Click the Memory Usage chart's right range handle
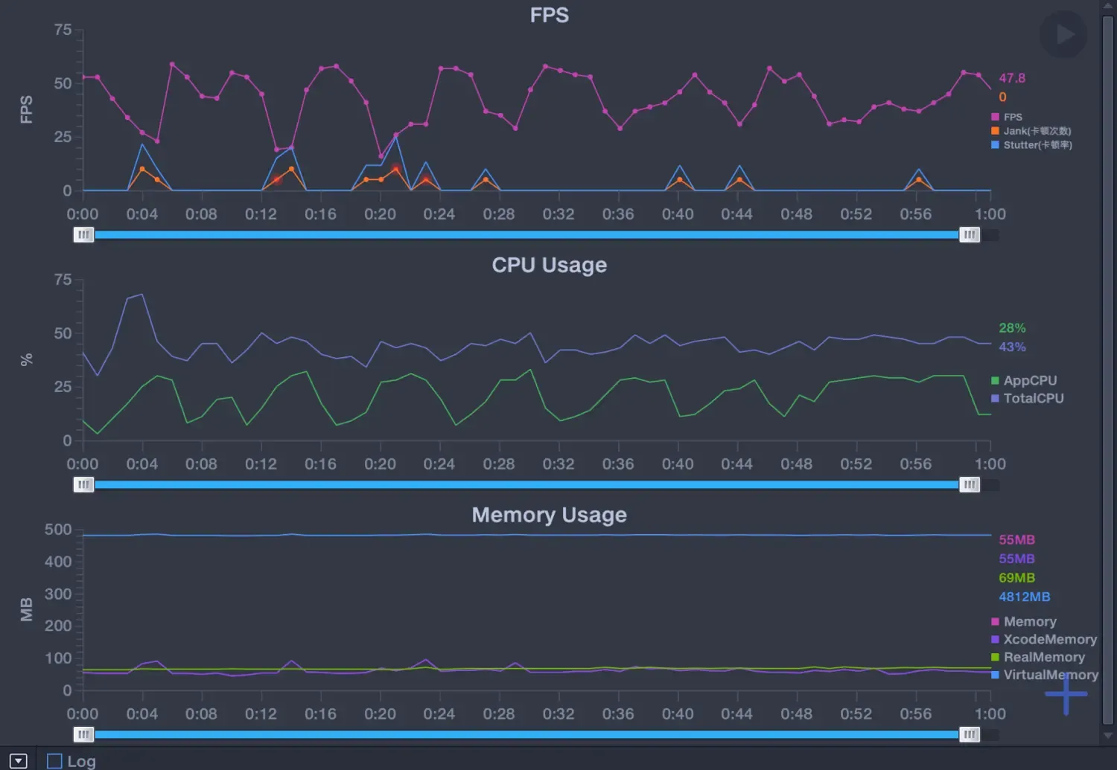The height and width of the screenshot is (770, 1117). pos(969,735)
